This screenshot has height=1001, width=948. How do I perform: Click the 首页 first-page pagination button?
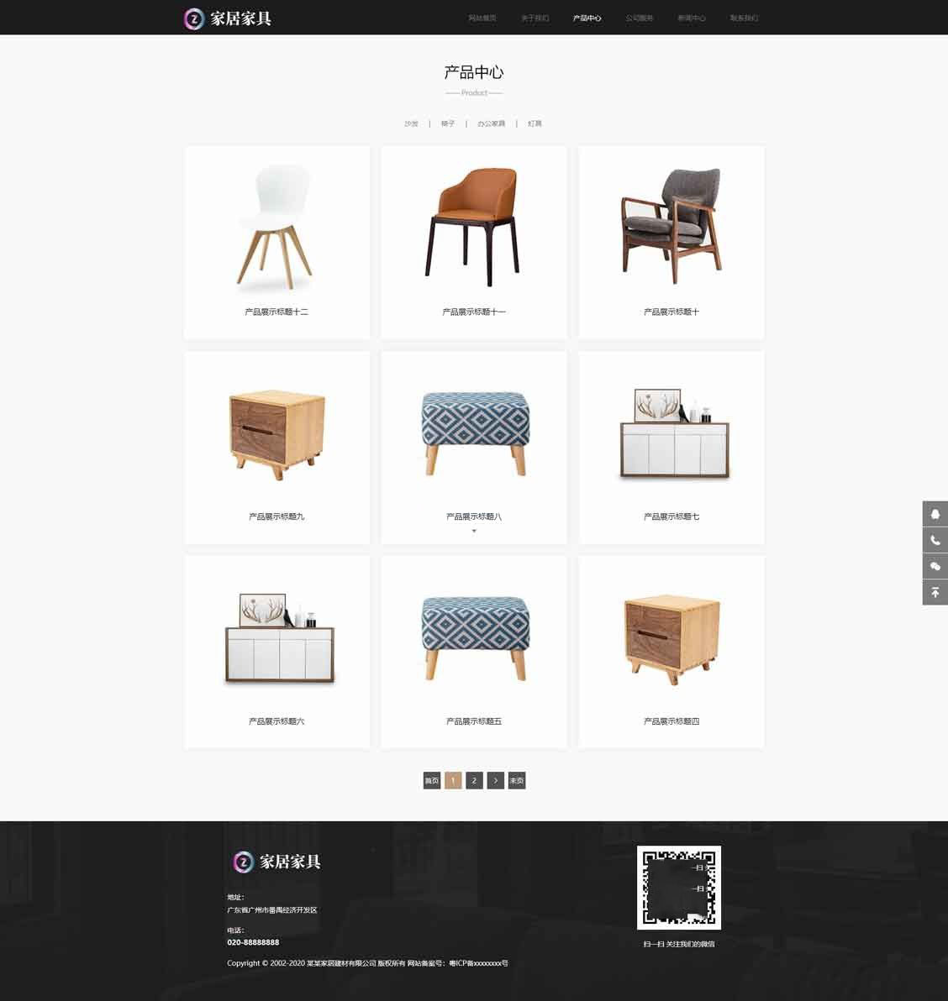432,780
